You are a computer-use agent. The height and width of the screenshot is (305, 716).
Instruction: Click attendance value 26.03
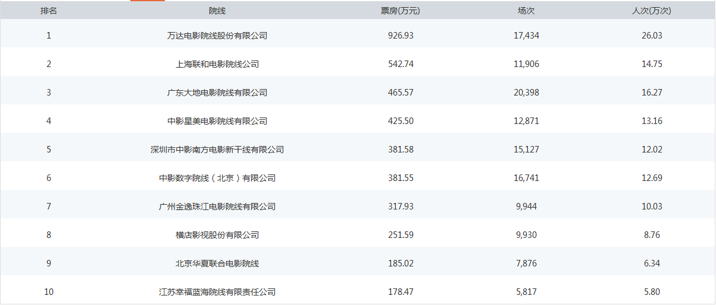tap(652, 36)
